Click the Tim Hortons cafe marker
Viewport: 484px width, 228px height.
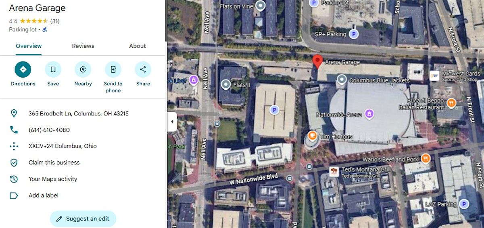(312, 136)
